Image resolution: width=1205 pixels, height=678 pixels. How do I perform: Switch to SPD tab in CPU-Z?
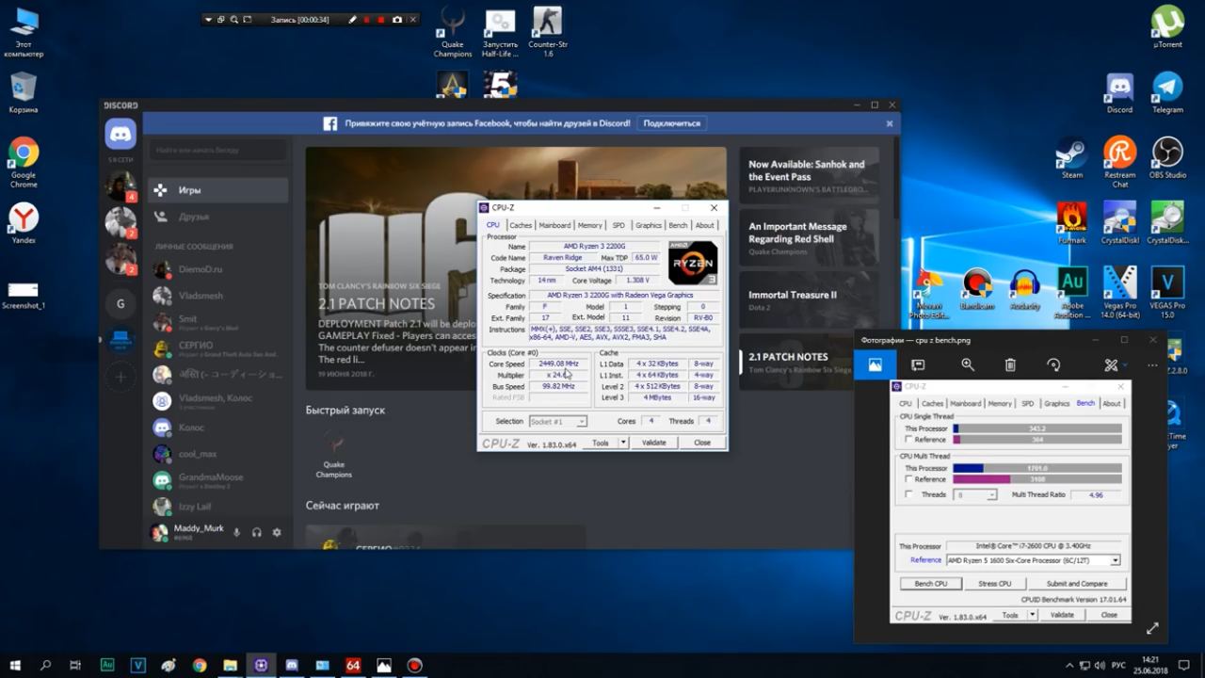(619, 225)
